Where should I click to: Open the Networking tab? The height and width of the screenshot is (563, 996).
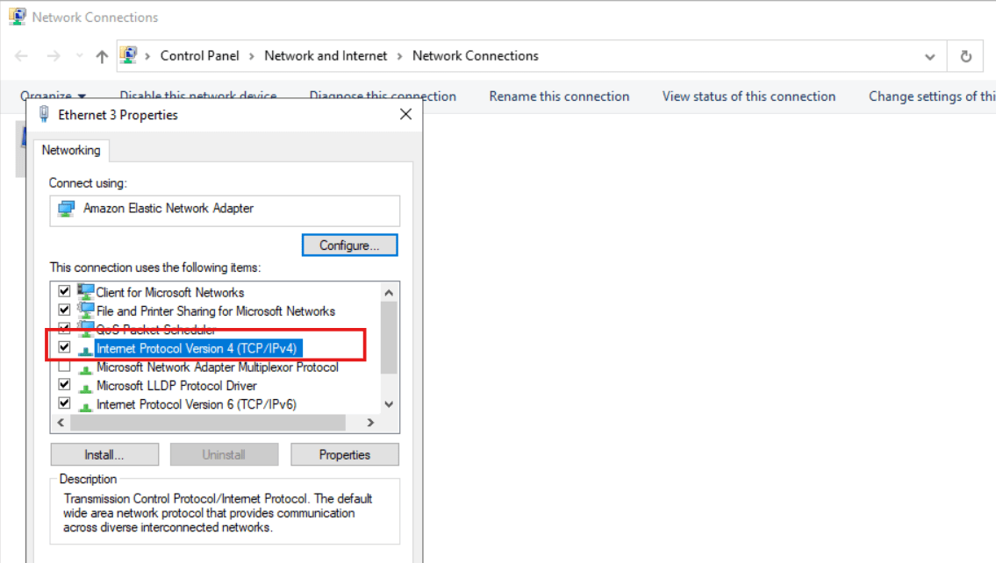[x=71, y=151]
